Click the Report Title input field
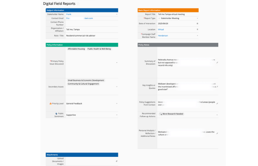The height and width of the screenshot is (166, 258). [177, 14]
